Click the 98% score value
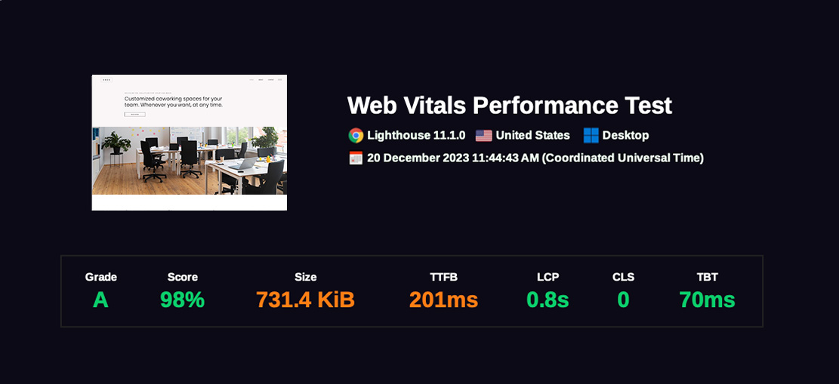The height and width of the screenshot is (384, 839). point(182,300)
